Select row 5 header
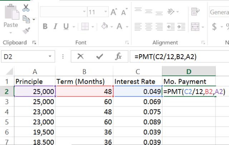The width and height of the screenshot is (229, 145). pos(7,122)
